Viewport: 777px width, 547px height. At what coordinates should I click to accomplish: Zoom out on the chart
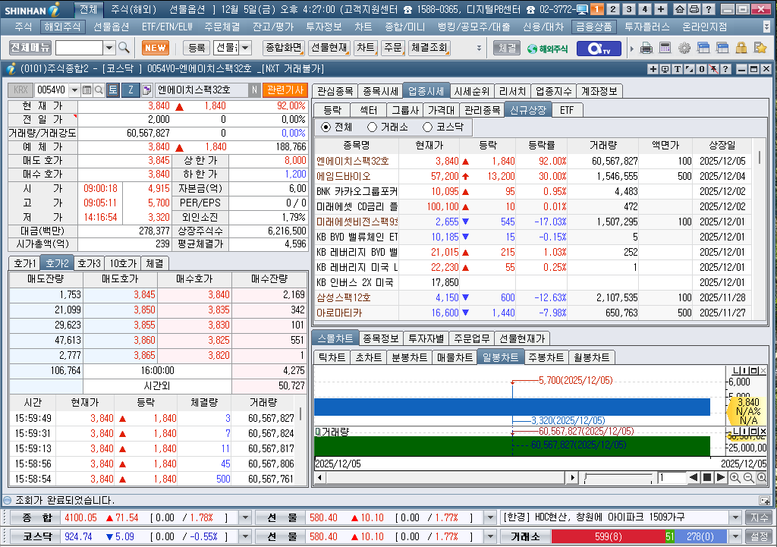point(749,478)
